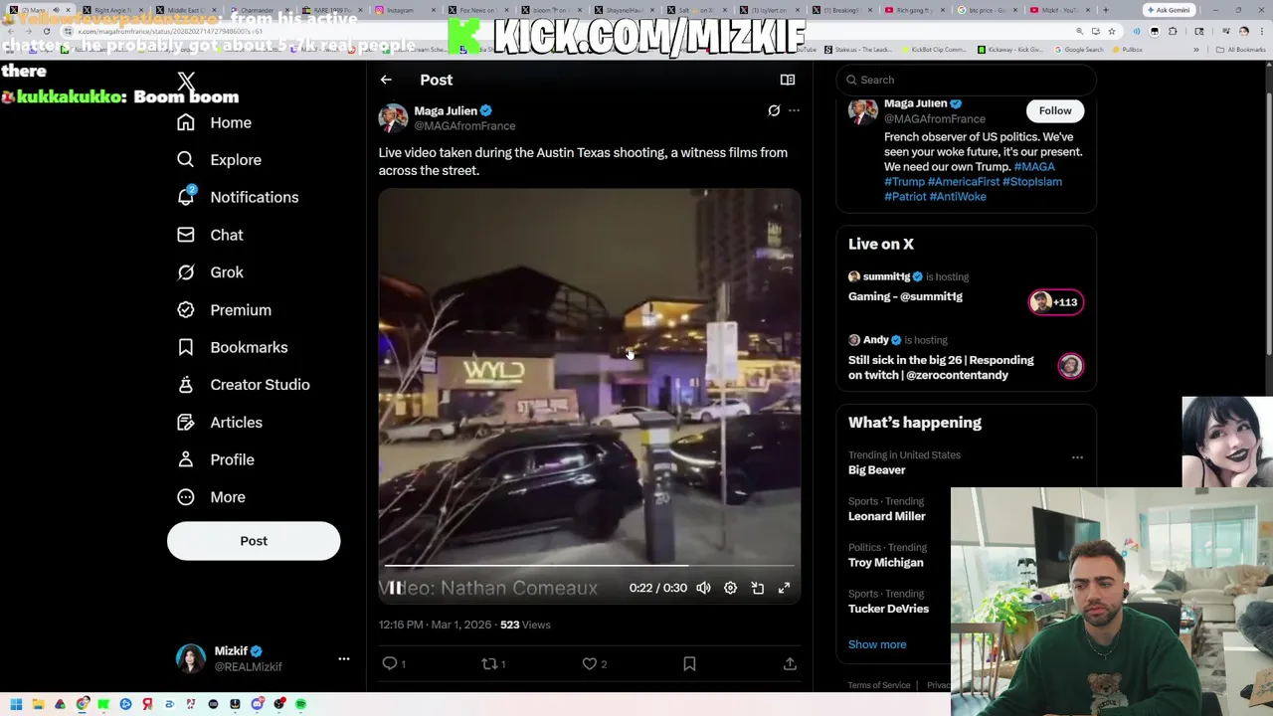This screenshot has height=716, width=1273.
Task: Open summit1g's Gaming live stream
Action: tap(905, 296)
